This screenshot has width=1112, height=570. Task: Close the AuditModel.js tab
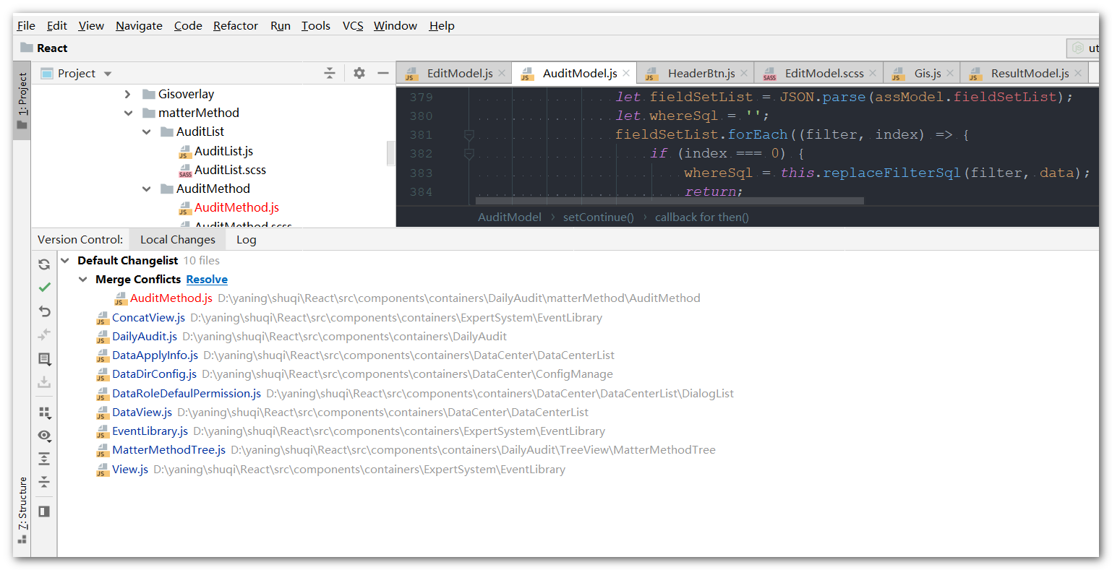tap(626, 73)
